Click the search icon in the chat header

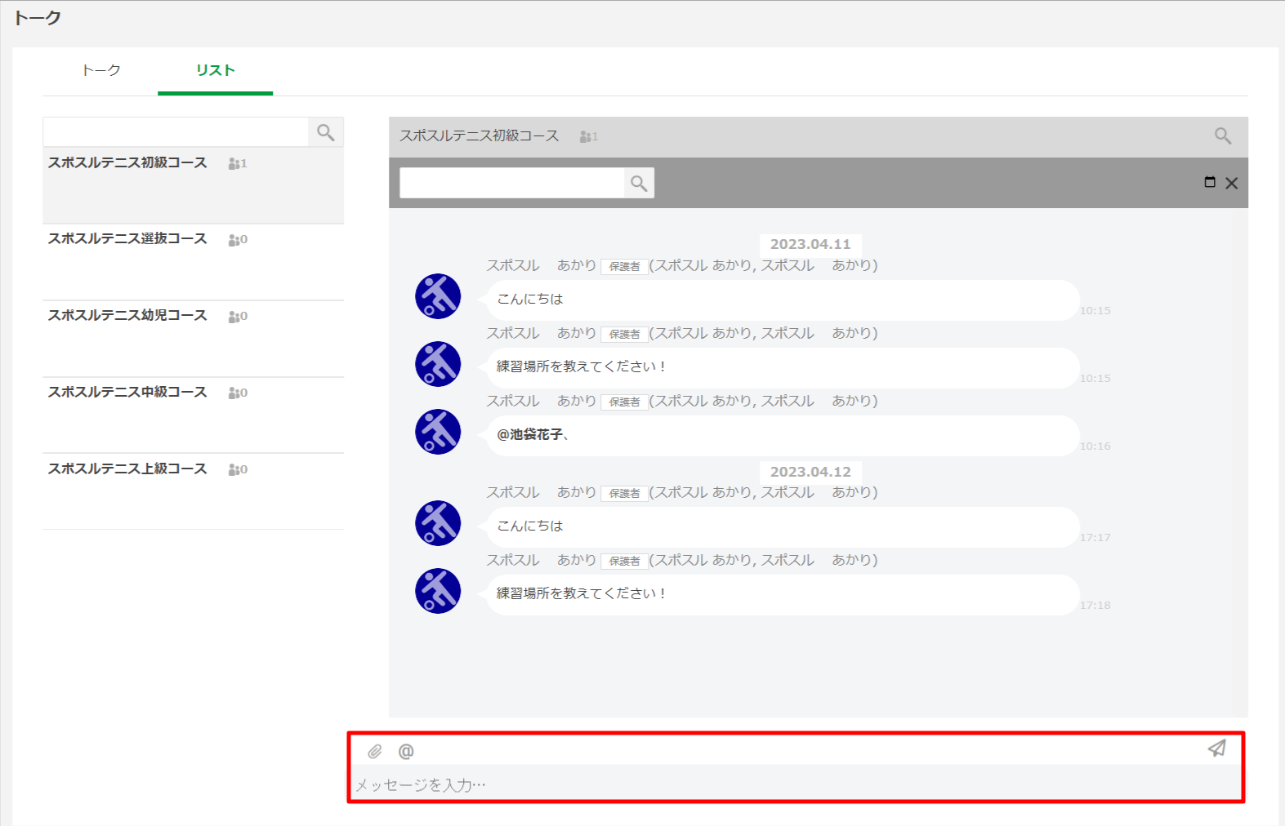click(x=1223, y=136)
